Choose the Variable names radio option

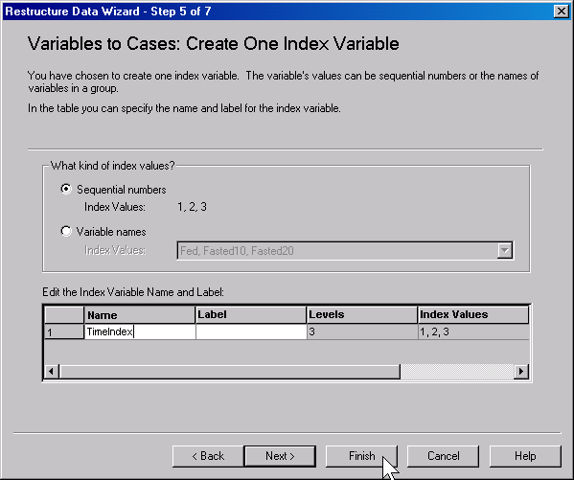pyautogui.click(x=66, y=232)
